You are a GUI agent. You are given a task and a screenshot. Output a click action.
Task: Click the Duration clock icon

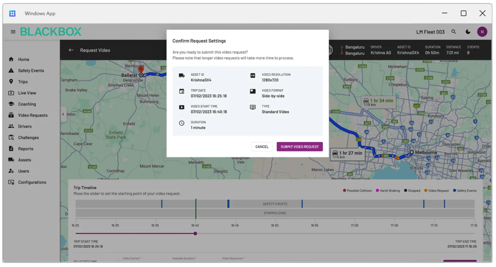182,123
